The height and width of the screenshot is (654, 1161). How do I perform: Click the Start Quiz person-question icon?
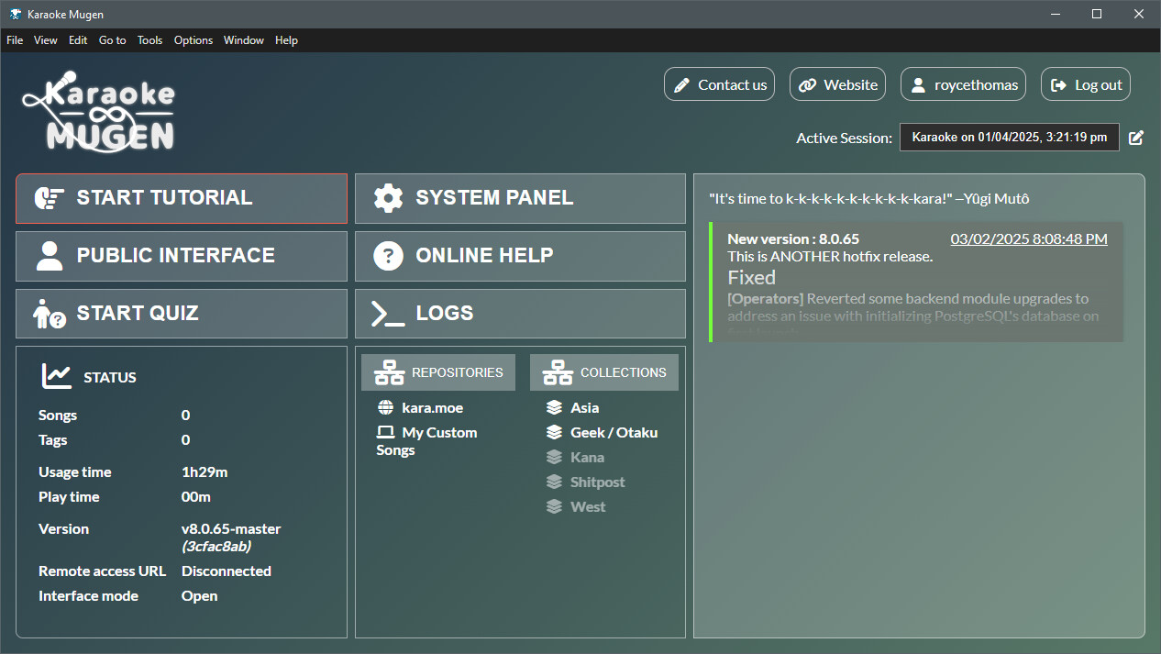click(x=49, y=314)
